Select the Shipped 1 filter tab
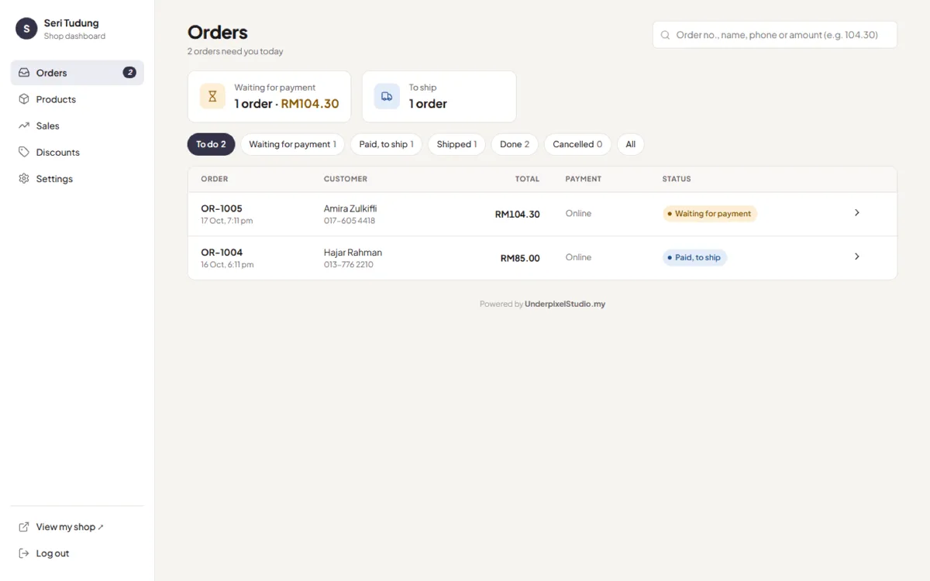The width and height of the screenshot is (930, 581). pos(456,144)
